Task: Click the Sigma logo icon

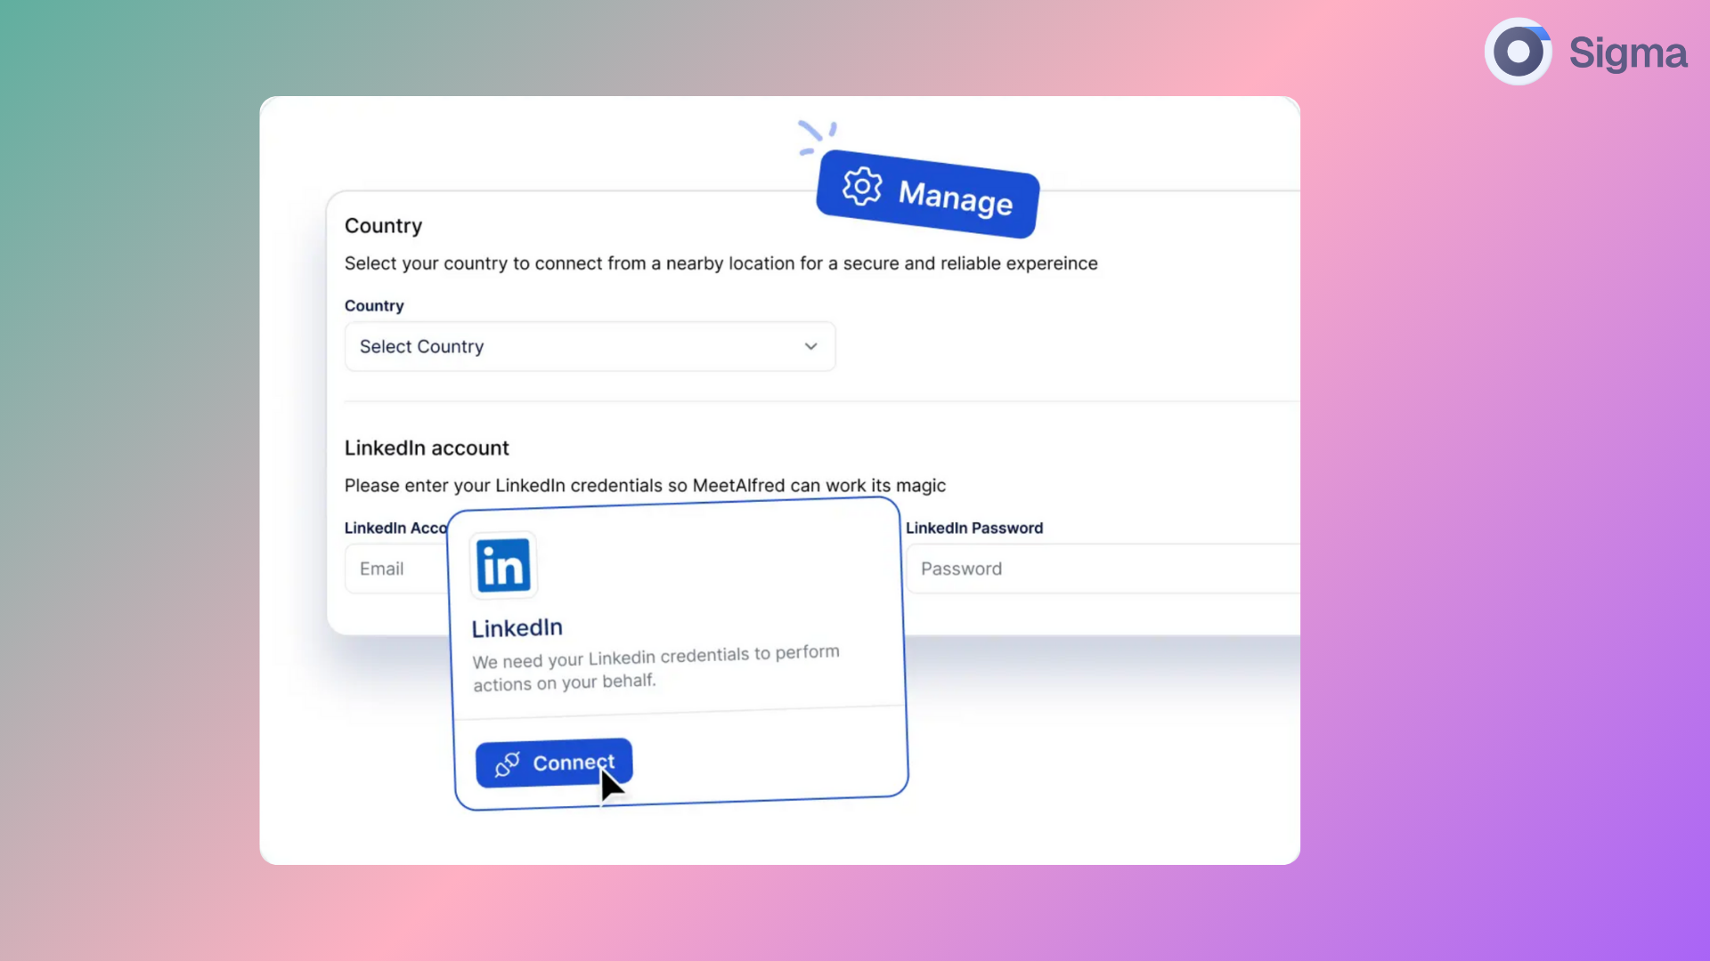Action: [x=1519, y=52]
